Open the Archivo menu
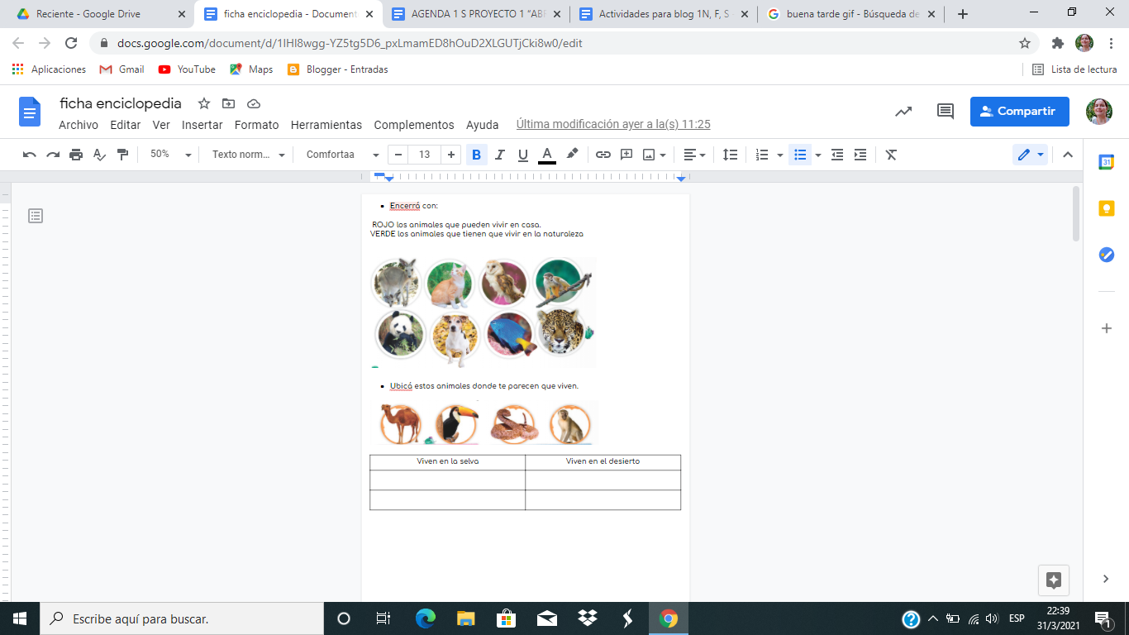The image size is (1129, 635). click(x=79, y=125)
